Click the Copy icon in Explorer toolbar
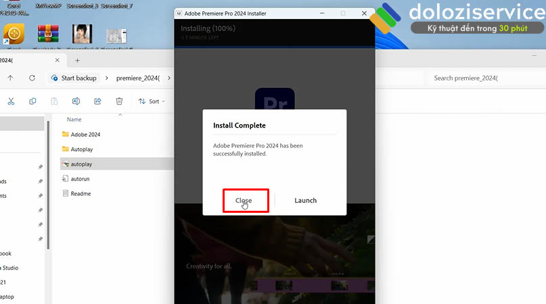The width and height of the screenshot is (546, 304). pyautogui.click(x=32, y=101)
